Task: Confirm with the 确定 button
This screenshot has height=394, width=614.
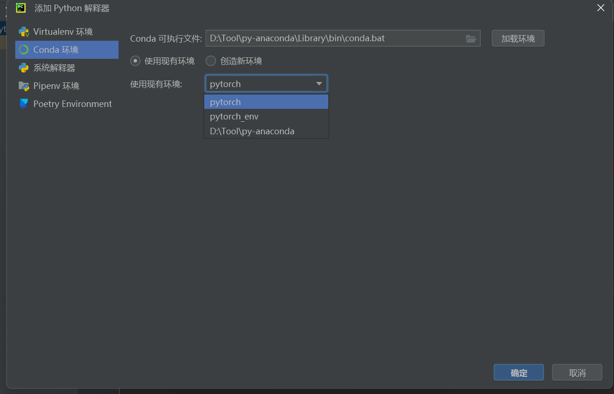Action: point(519,373)
